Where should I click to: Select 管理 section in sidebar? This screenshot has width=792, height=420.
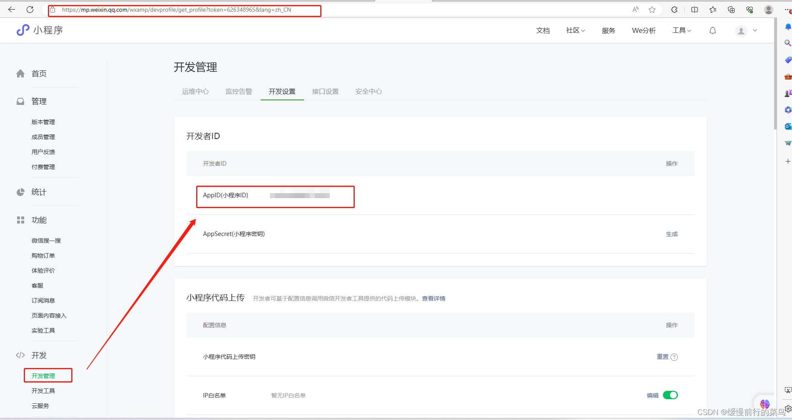[39, 102]
